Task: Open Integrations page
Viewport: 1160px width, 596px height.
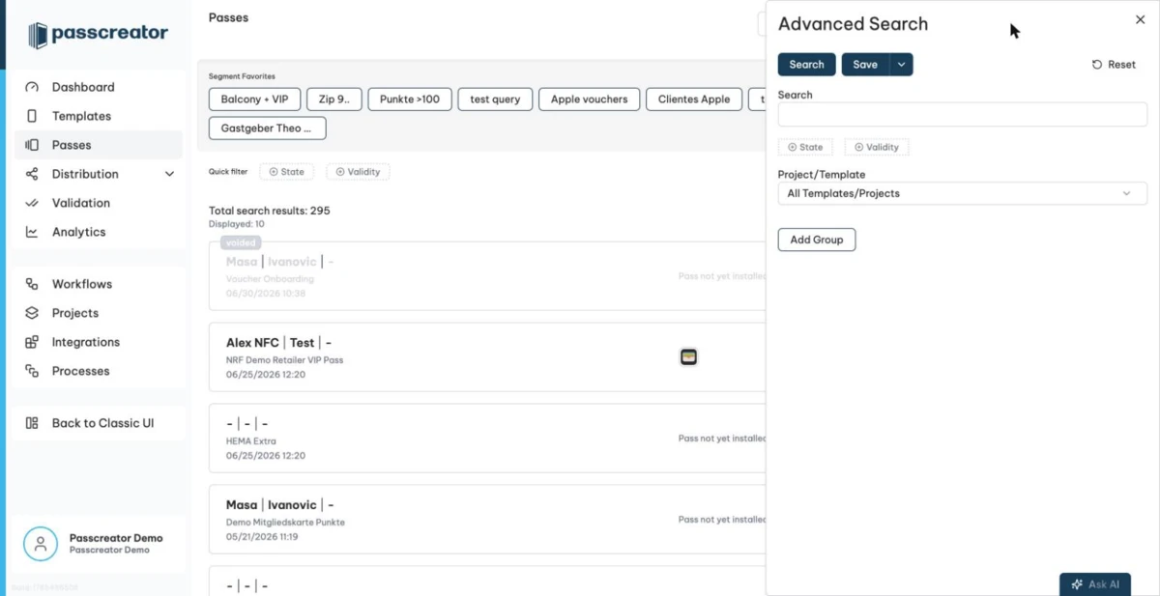Action: coord(86,342)
